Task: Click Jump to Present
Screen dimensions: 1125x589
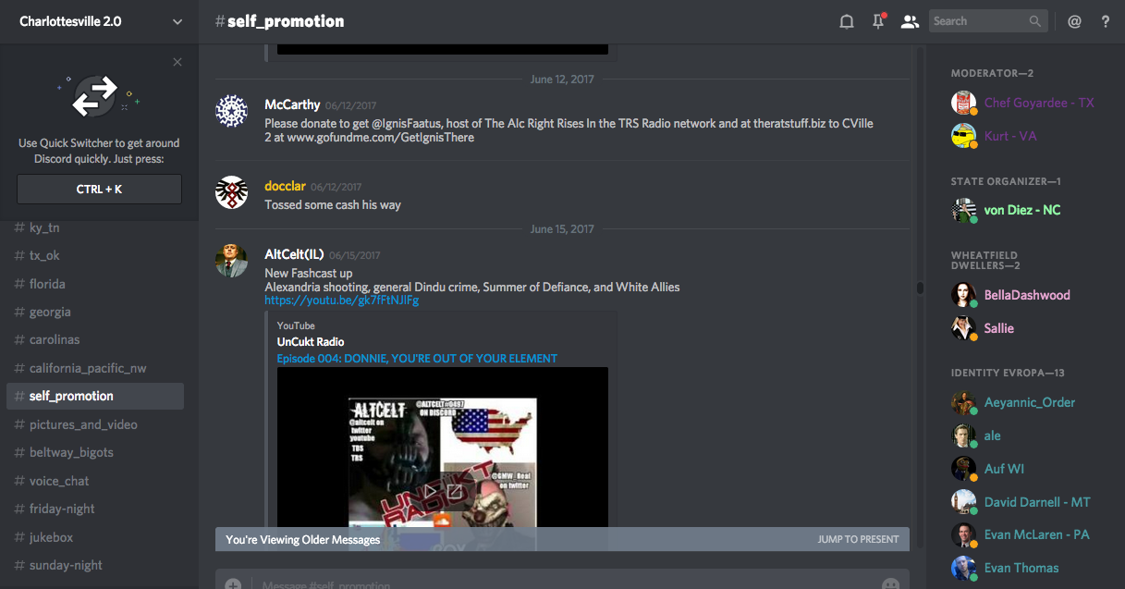Action: (858, 539)
